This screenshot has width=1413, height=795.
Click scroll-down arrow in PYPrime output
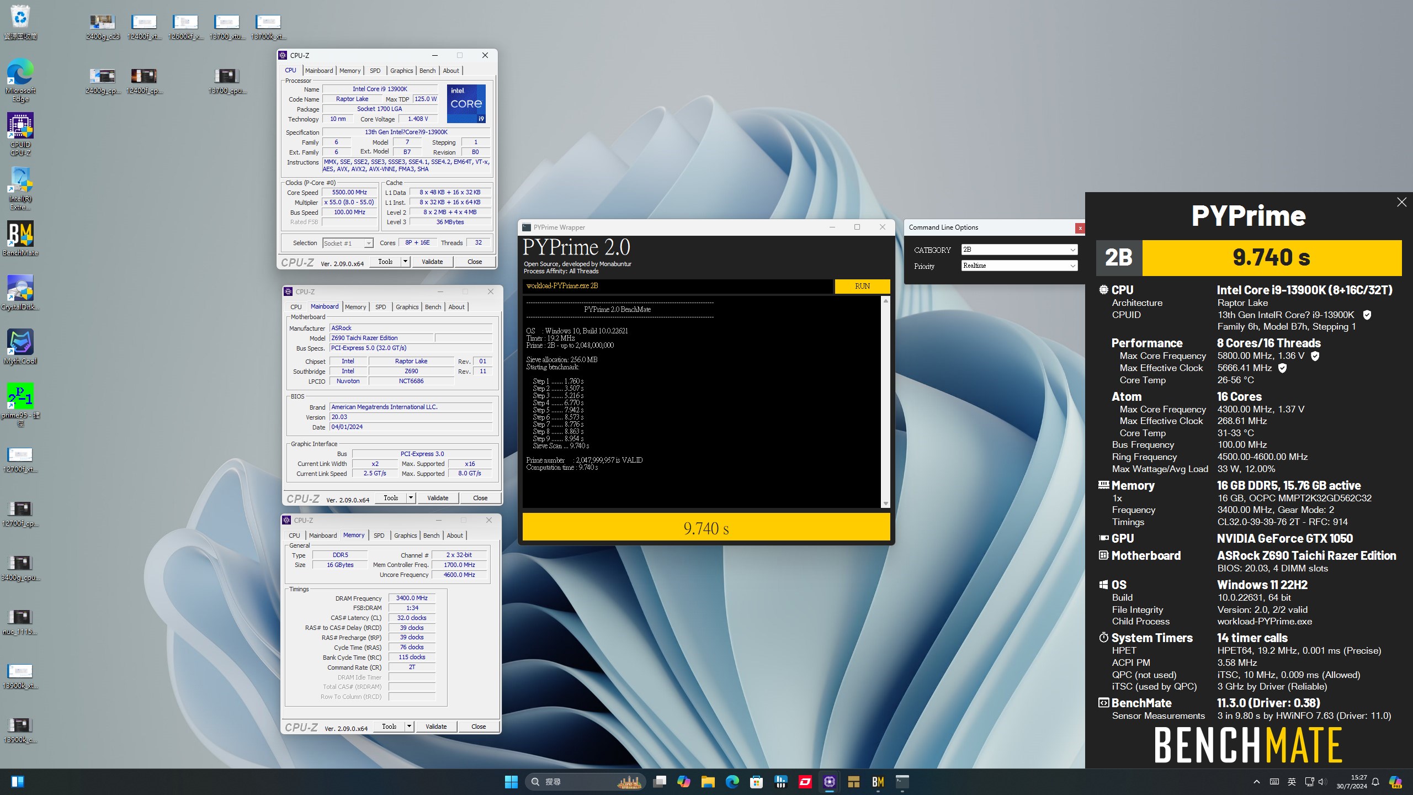[886, 504]
